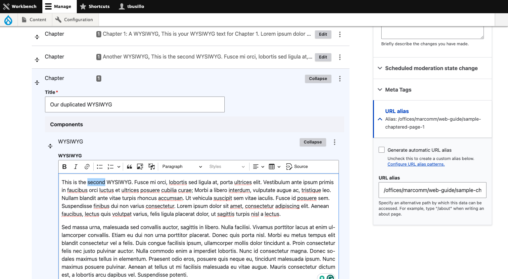Insert a block quote
The image size is (508, 279).
pyautogui.click(x=129, y=167)
